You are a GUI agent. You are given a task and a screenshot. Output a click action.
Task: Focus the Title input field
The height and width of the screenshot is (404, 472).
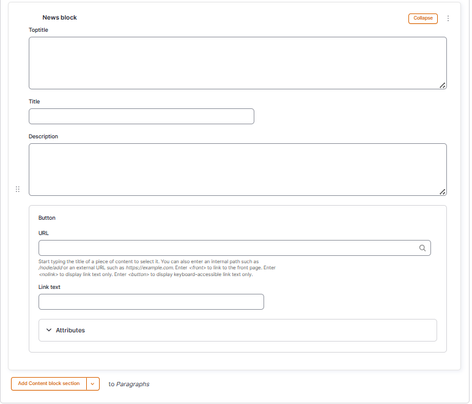(x=141, y=116)
